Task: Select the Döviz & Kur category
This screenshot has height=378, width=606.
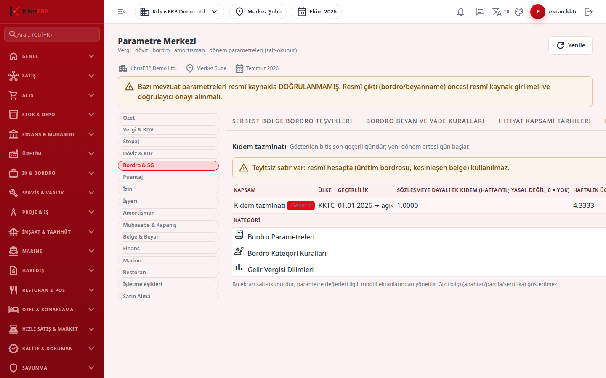Action: pyautogui.click(x=168, y=154)
